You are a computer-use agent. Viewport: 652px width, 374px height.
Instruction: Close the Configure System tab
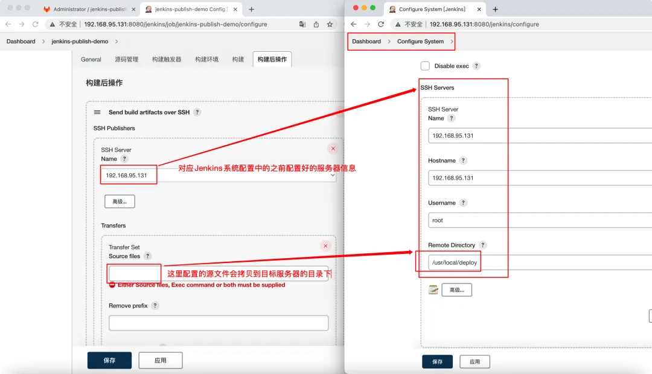point(479,9)
